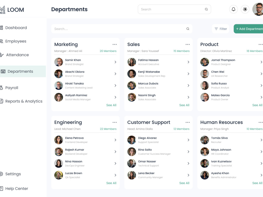See All Sales members

point(184,105)
